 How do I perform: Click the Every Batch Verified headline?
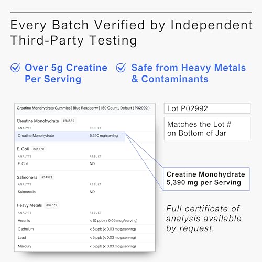(132, 33)
